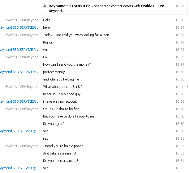Select message 'Today I was told you were looking for a loan'
The image size is (189, 173).
click(76, 35)
